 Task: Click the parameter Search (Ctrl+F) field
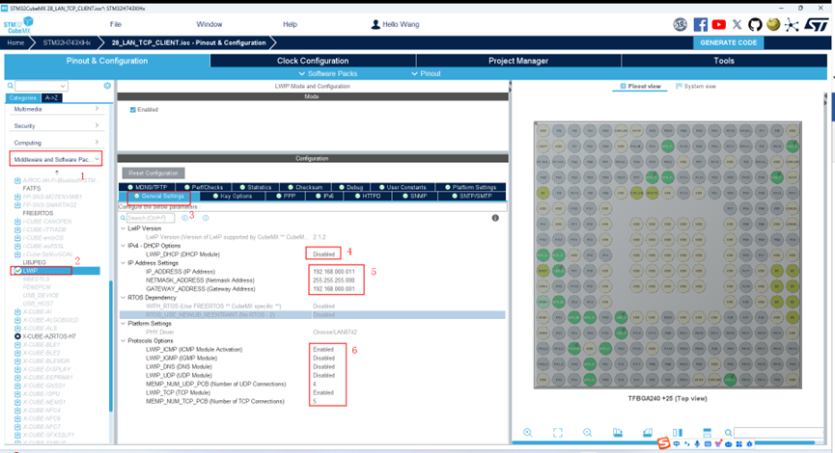(151, 218)
